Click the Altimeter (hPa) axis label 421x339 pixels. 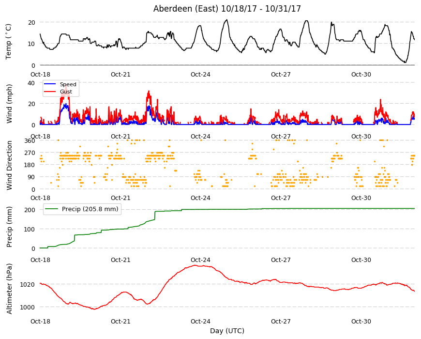9,289
